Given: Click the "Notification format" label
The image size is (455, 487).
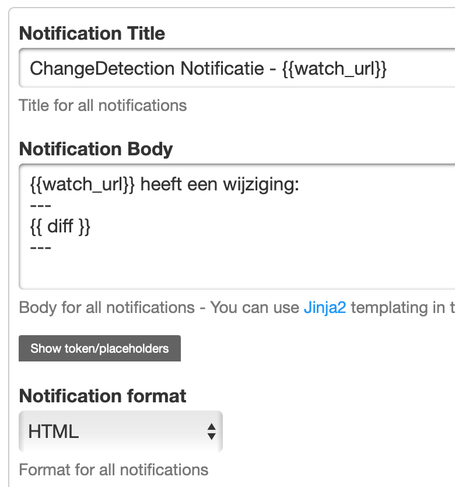Looking at the screenshot, I should [103, 396].
